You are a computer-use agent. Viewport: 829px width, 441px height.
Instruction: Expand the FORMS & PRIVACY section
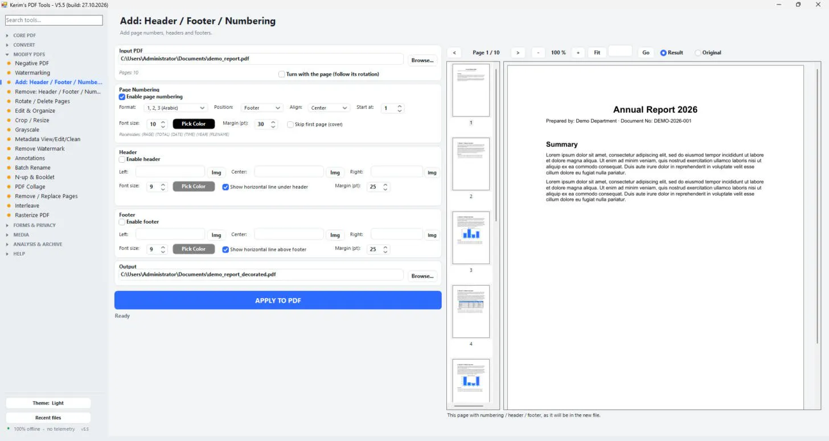[x=35, y=225]
